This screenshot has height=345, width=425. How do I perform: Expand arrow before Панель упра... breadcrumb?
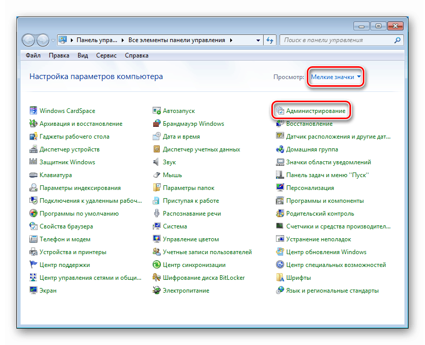[x=72, y=40]
